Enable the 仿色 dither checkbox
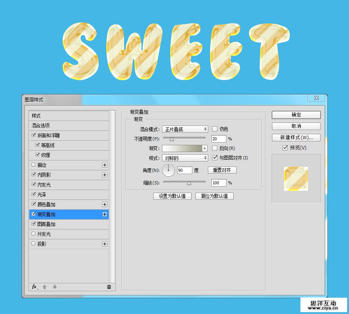349x314 pixels. tap(215, 129)
